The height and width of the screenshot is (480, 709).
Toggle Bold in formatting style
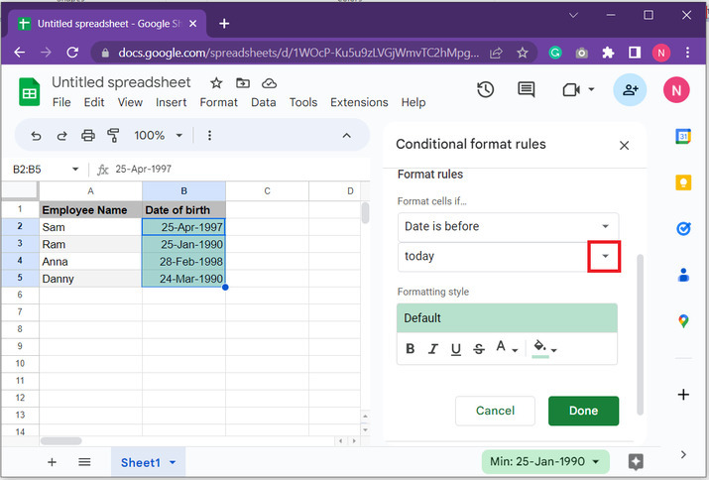click(411, 348)
